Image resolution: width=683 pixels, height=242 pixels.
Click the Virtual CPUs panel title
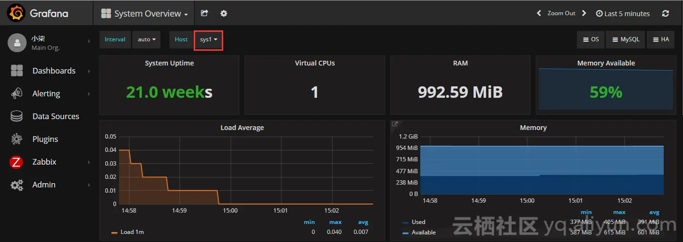click(x=315, y=63)
